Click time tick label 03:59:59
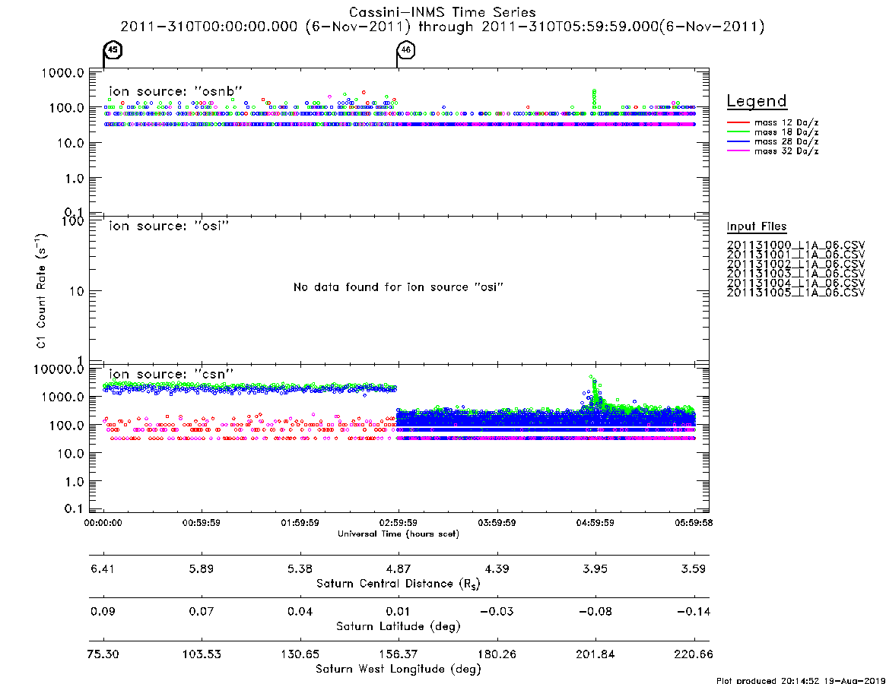The image size is (886, 684). point(497,523)
